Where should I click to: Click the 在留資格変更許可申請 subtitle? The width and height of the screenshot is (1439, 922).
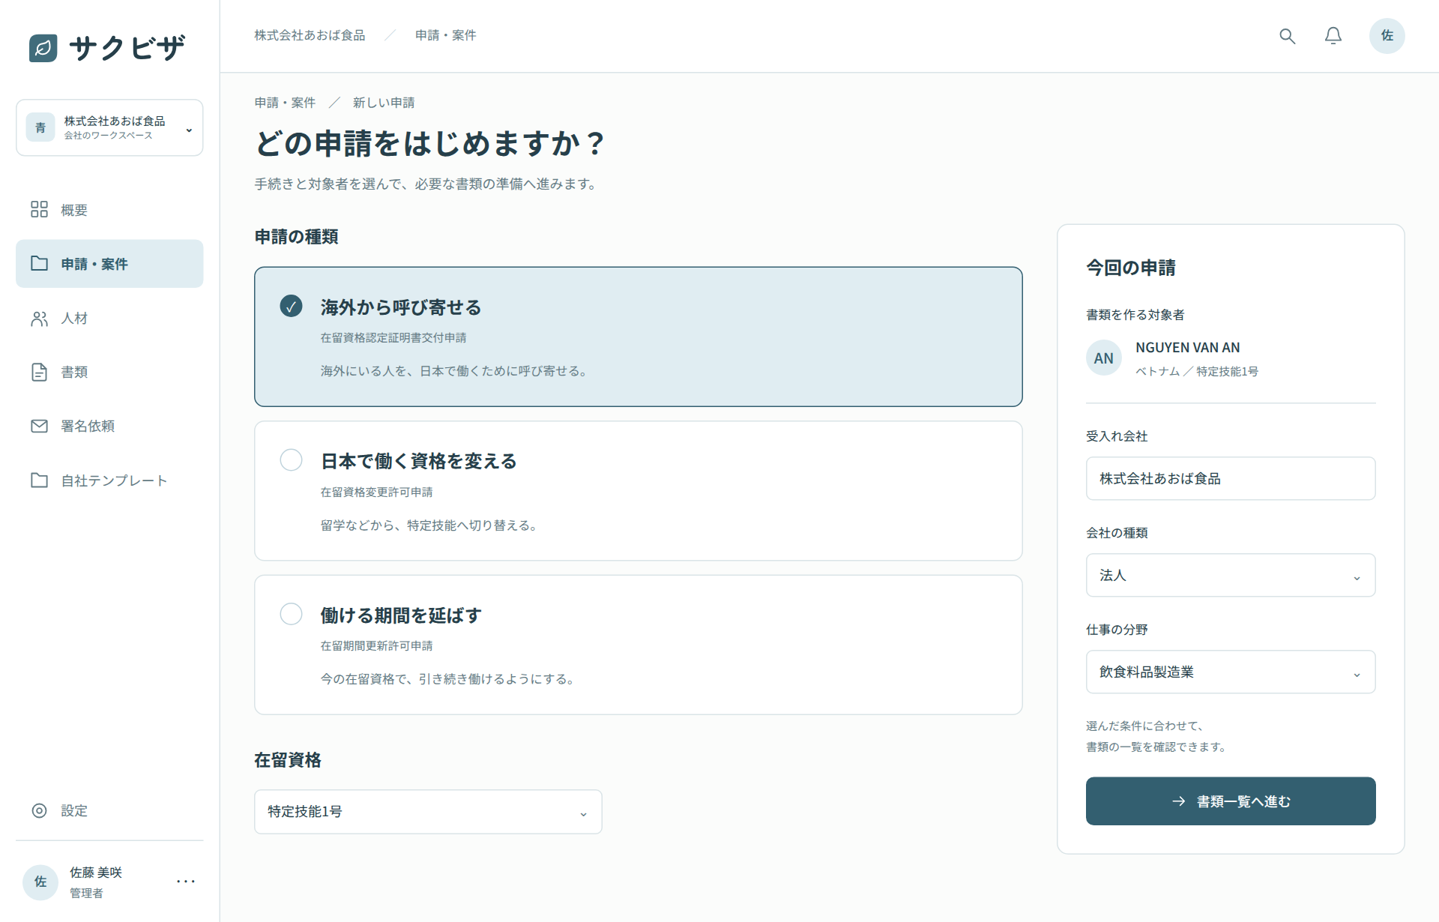click(377, 492)
